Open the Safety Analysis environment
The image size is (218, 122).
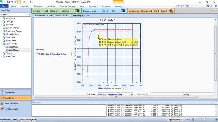click(15, 103)
